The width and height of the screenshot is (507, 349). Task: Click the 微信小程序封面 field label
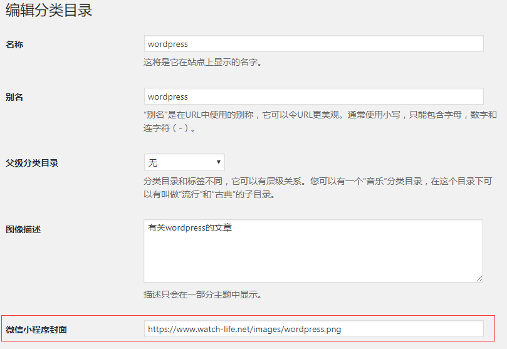click(36, 330)
